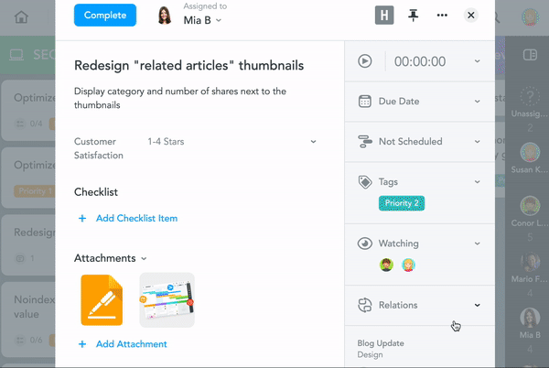Expand the Not Scheduled chevron

(x=477, y=142)
